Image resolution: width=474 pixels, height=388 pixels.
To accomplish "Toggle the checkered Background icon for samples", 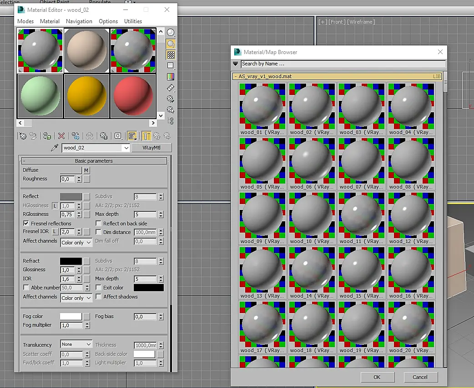I will coord(171,55).
